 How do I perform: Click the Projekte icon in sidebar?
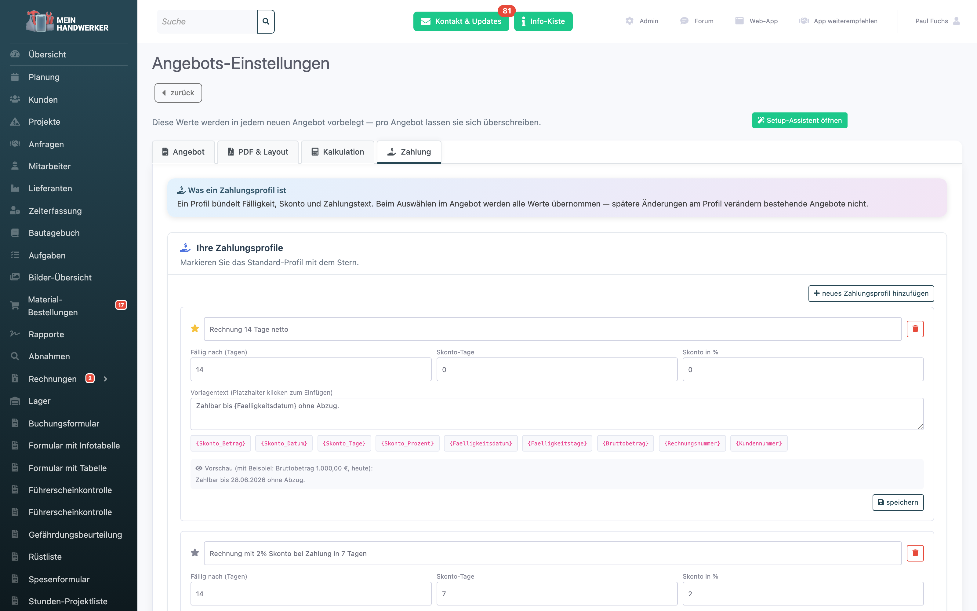tap(15, 122)
